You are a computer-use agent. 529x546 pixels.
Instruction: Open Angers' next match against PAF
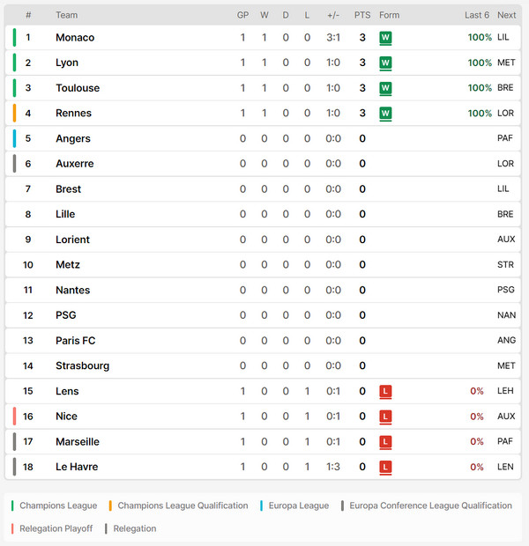(505, 138)
